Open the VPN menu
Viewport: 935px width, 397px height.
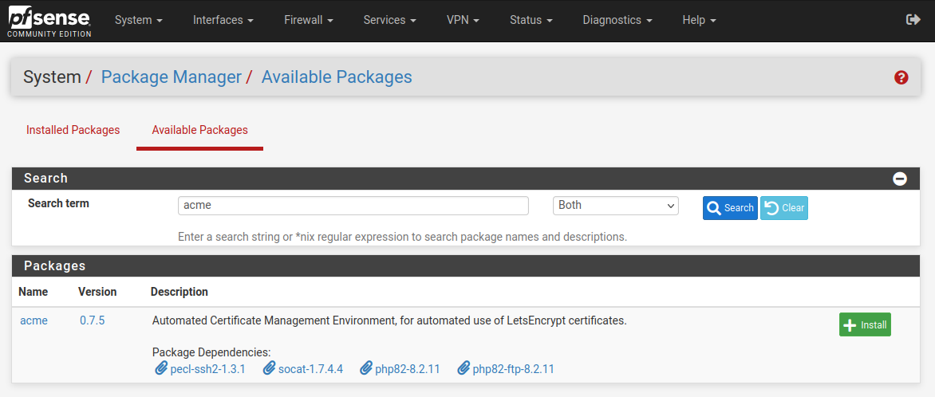[463, 20]
